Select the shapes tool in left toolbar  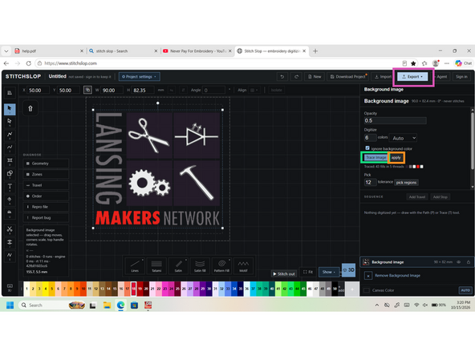10,173
